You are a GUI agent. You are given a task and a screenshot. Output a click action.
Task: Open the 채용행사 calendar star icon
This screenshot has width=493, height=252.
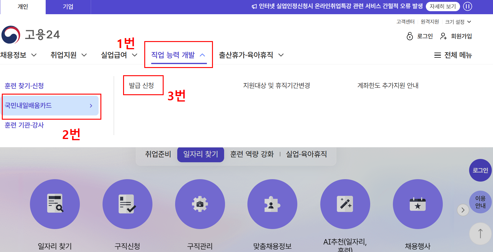pyautogui.click(x=418, y=204)
